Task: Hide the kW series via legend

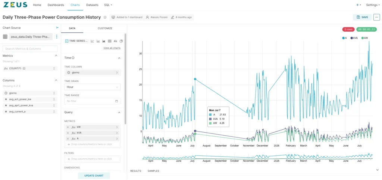Action: point(365,38)
